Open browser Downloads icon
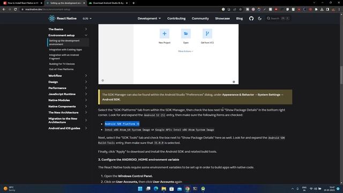This screenshot has width=343, height=193. [322, 10]
